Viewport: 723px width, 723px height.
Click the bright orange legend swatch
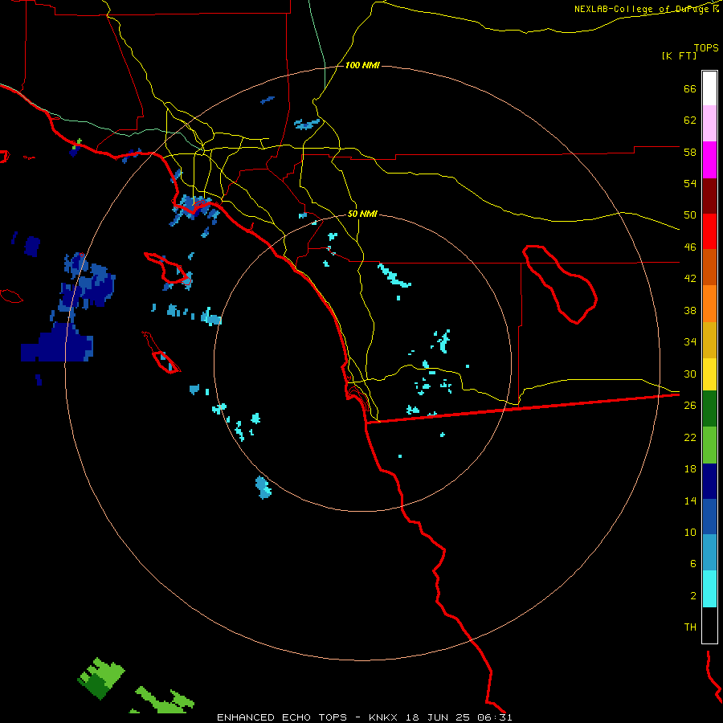pyautogui.click(x=709, y=304)
